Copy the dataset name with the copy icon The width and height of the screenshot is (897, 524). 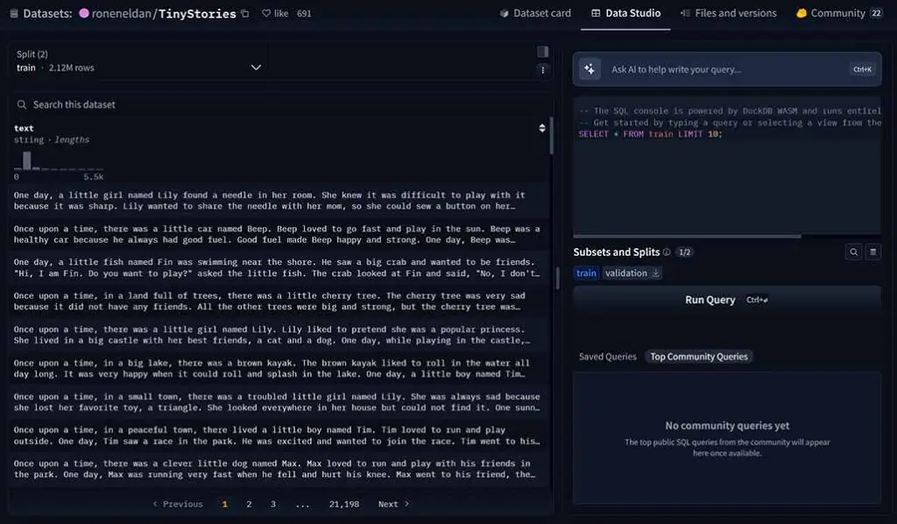(x=245, y=13)
